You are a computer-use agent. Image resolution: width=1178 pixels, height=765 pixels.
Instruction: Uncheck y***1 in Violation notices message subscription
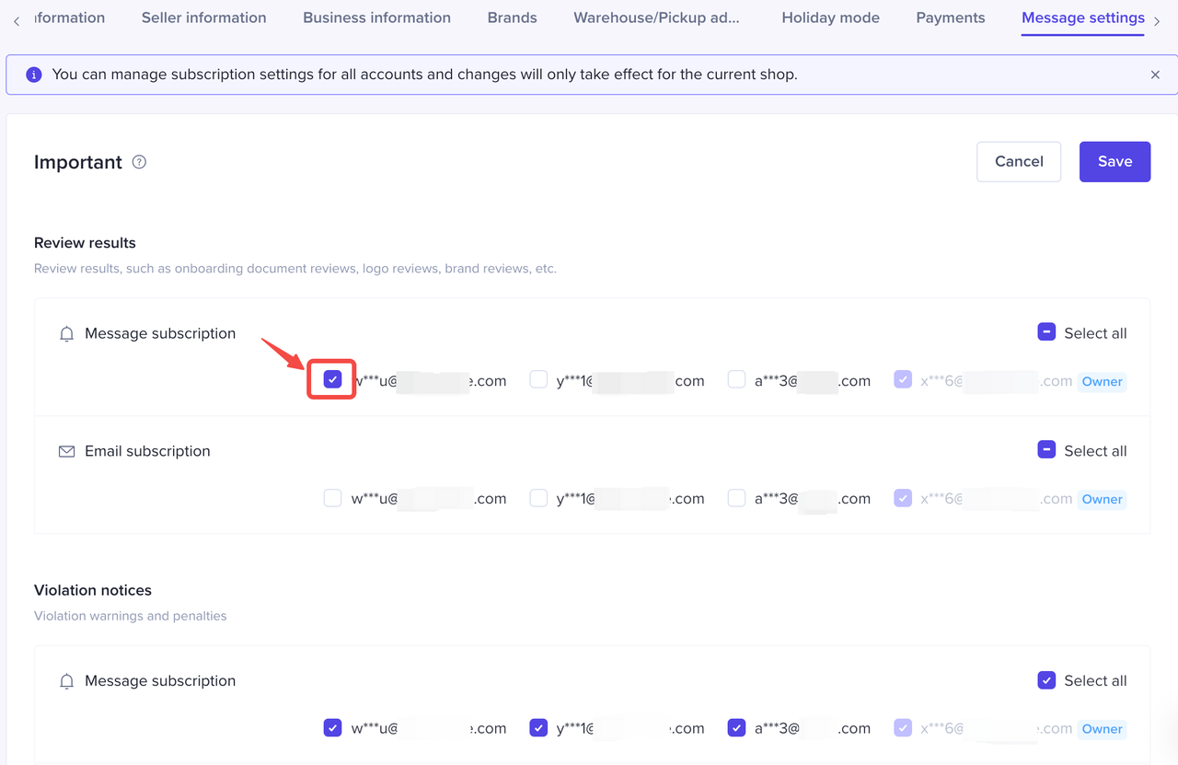point(538,727)
